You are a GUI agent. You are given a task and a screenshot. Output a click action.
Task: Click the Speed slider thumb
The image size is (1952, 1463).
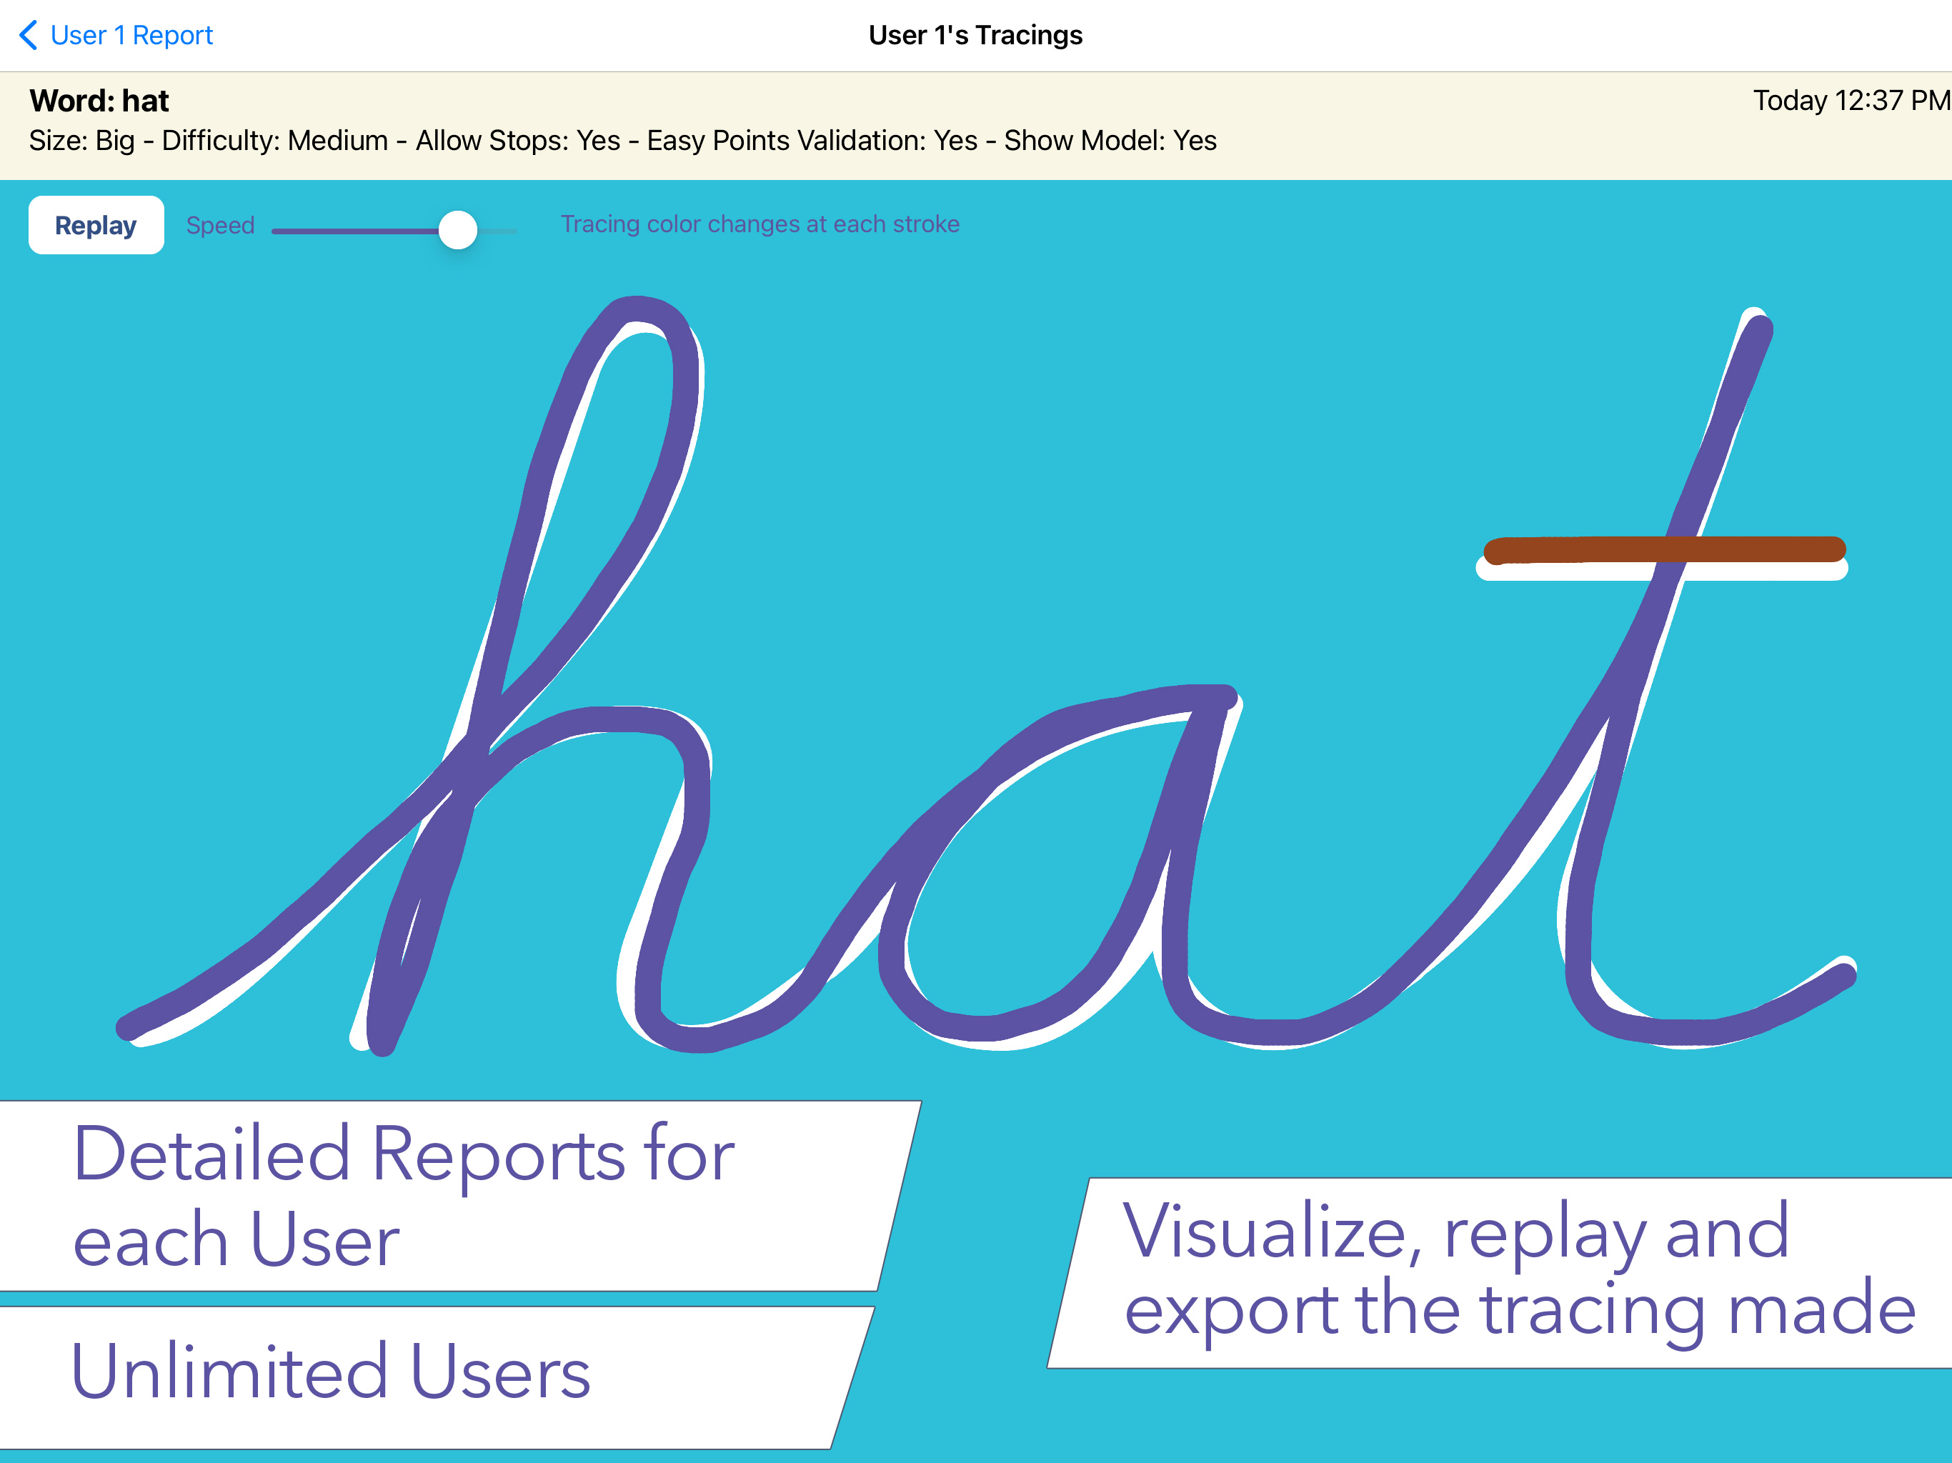click(458, 230)
